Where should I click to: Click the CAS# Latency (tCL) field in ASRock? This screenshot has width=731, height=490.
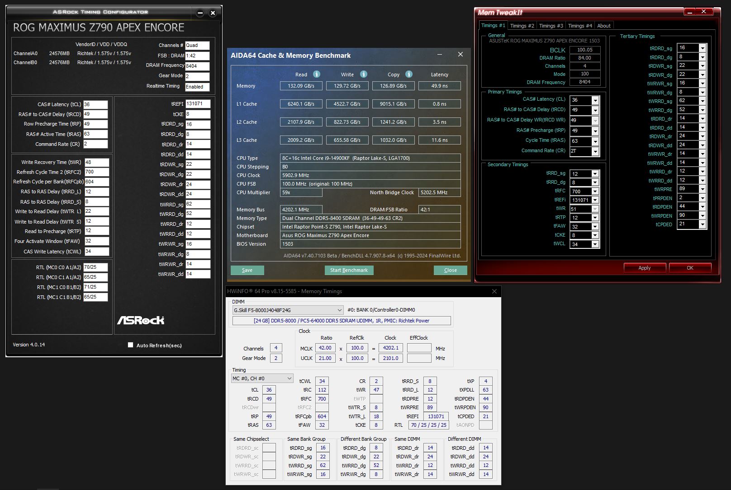(95, 104)
